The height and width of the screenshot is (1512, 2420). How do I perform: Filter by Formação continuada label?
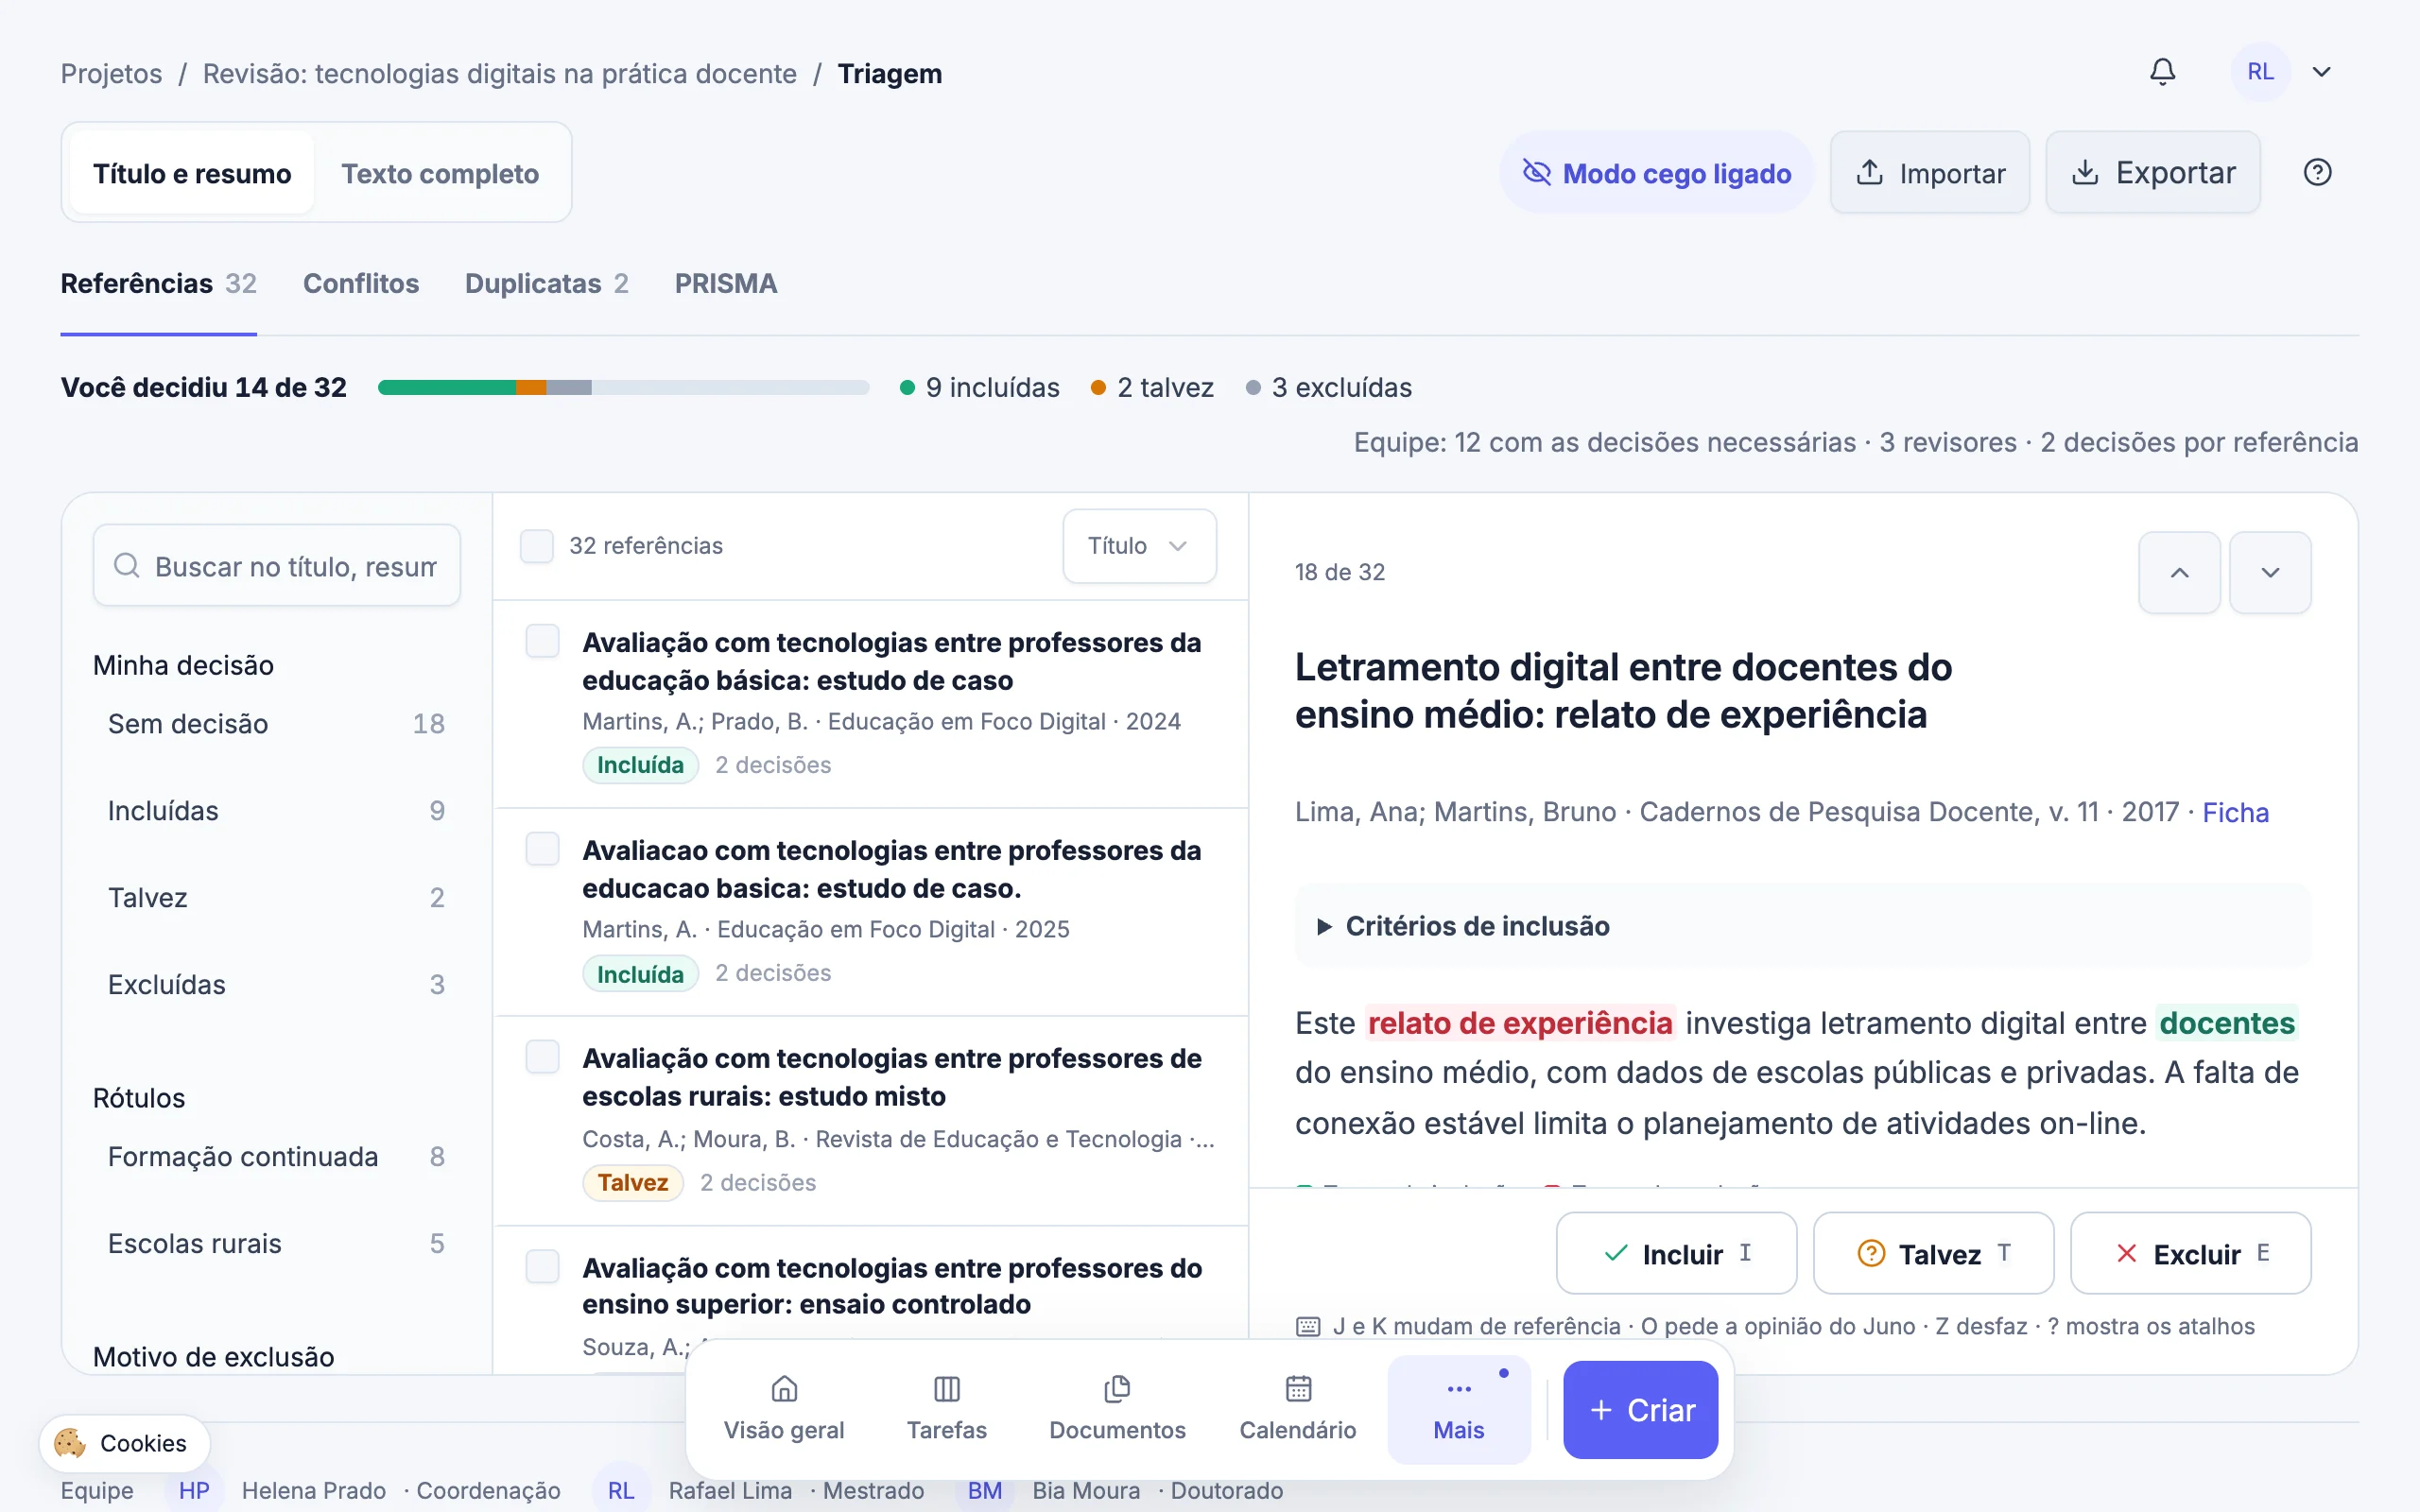point(276,1156)
